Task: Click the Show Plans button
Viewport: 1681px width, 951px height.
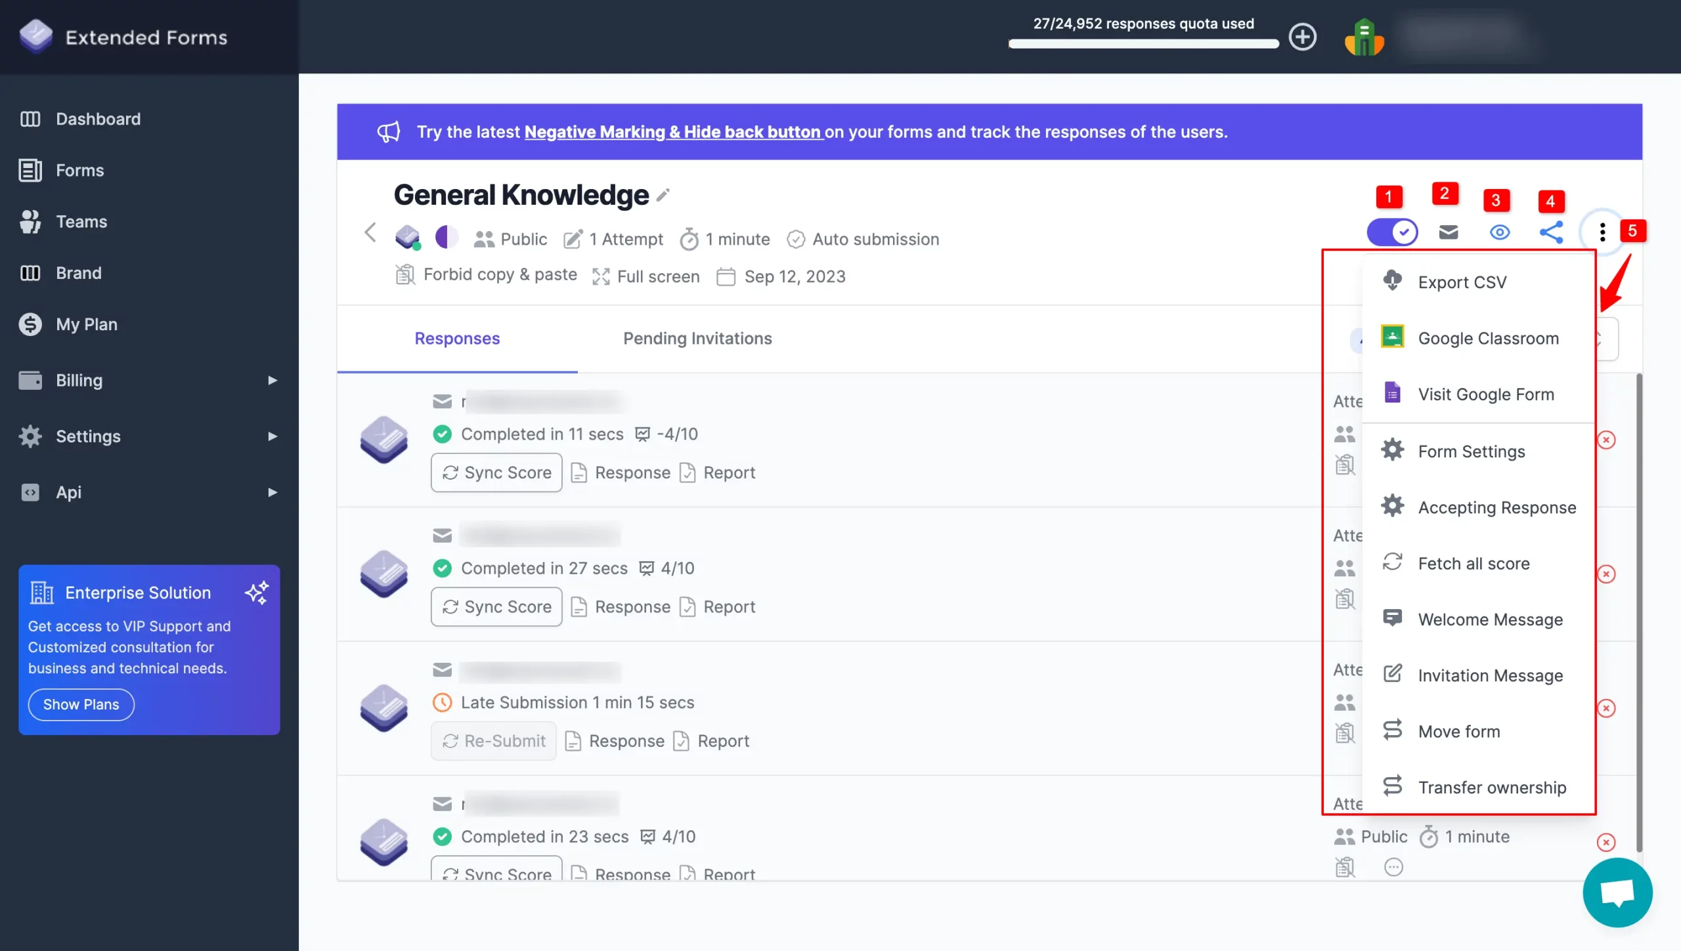Action: coord(81,704)
